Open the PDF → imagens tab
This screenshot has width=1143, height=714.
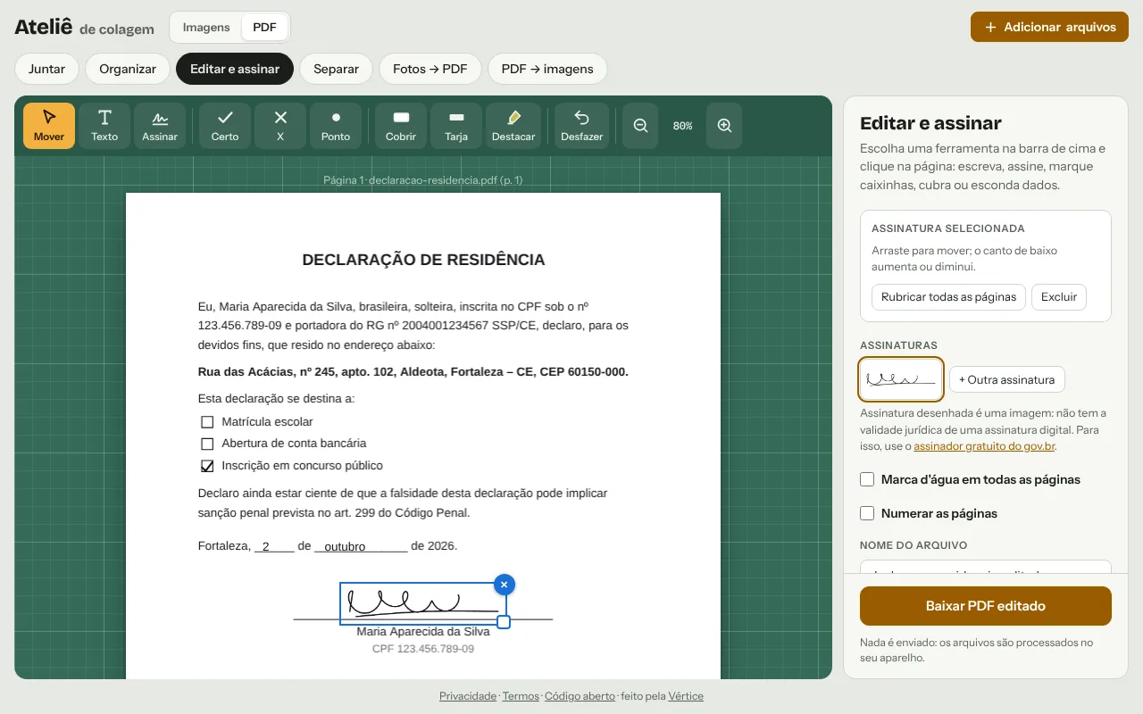(547, 69)
